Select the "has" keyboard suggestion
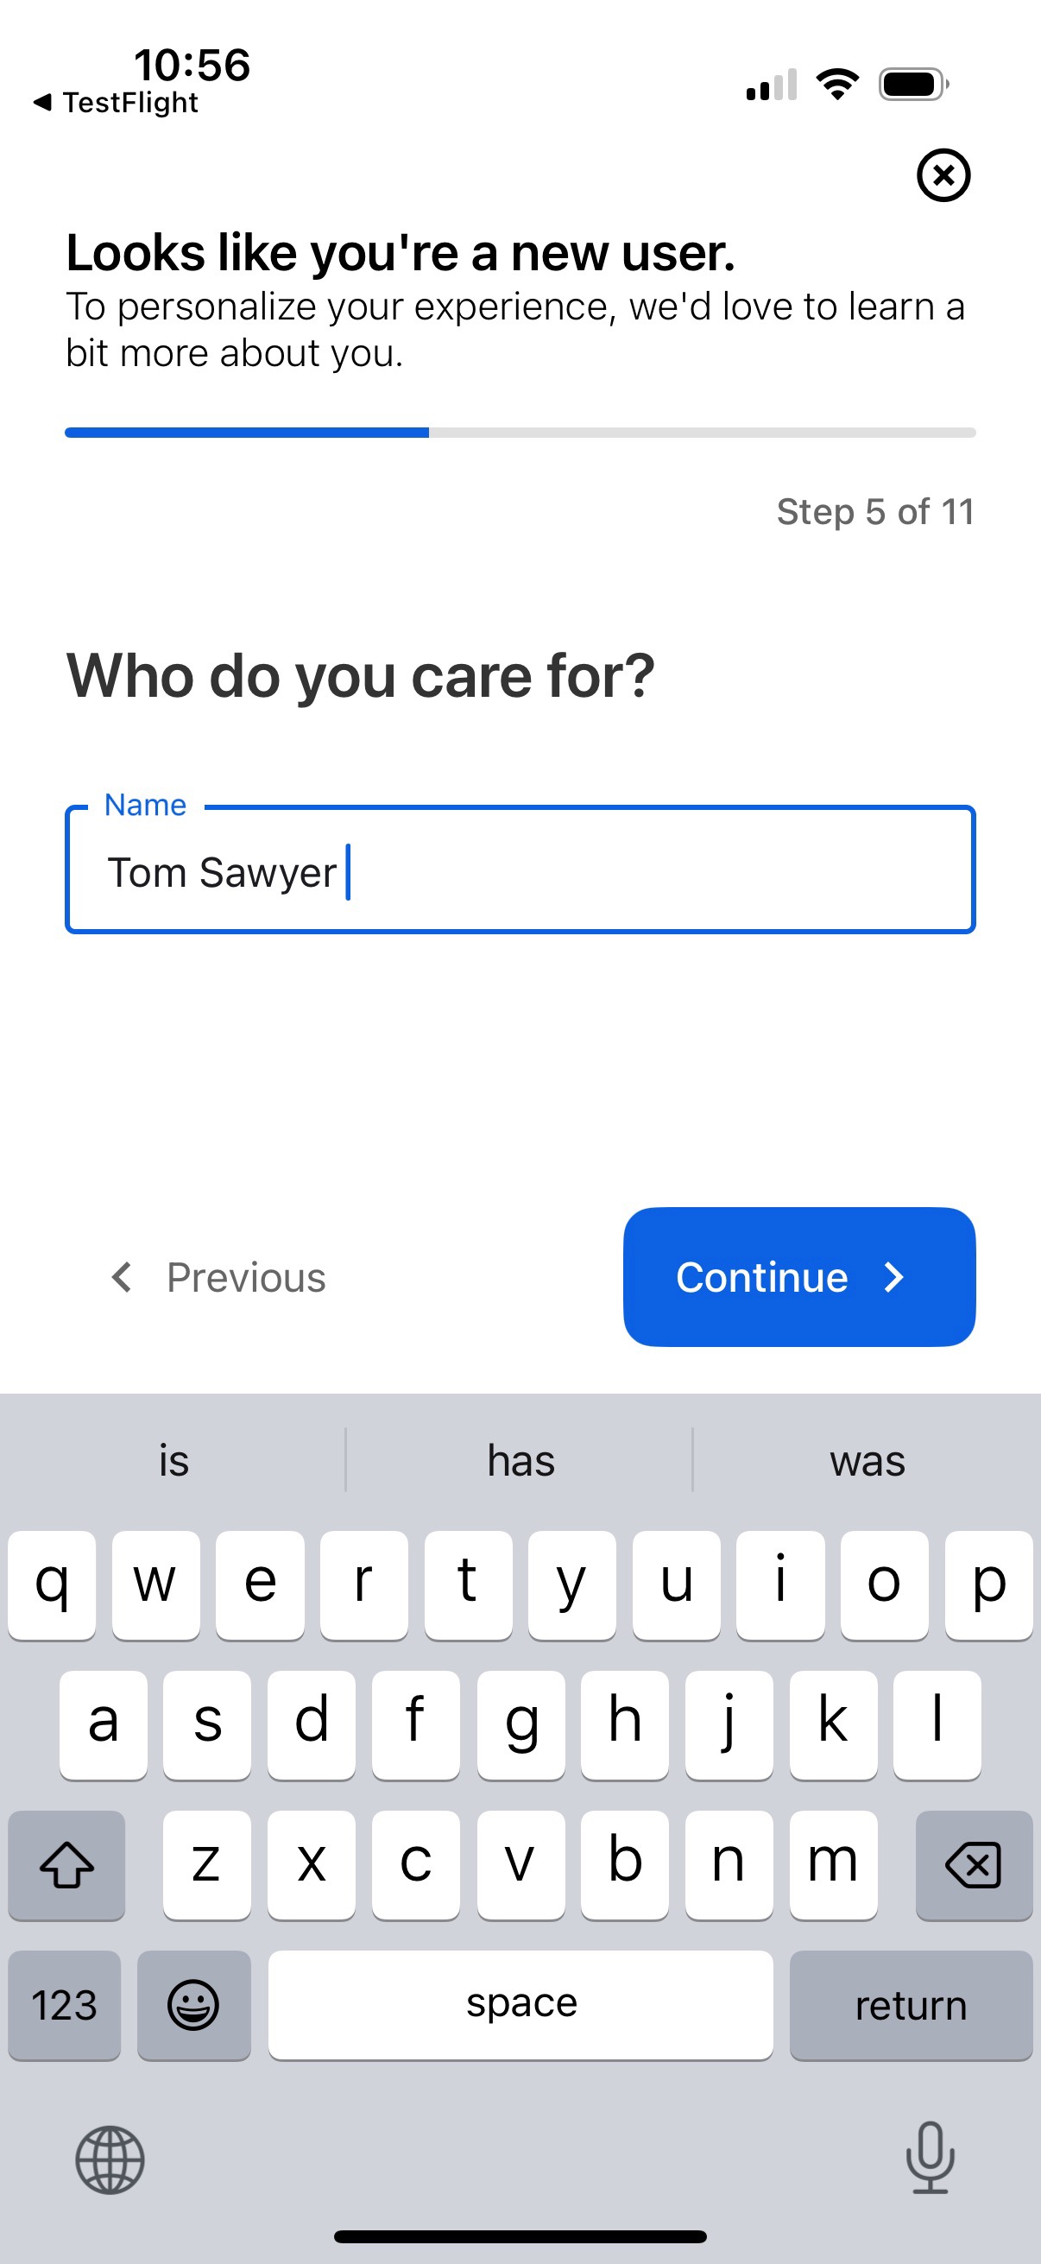The width and height of the screenshot is (1041, 2264). [x=520, y=1461]
